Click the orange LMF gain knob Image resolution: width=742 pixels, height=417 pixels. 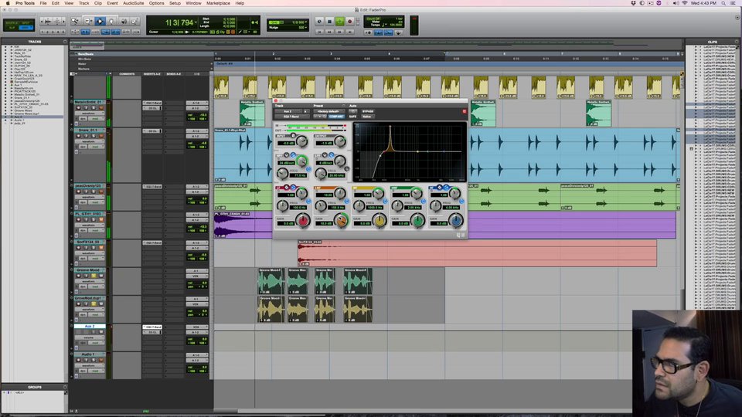click(x=341, y=220)
